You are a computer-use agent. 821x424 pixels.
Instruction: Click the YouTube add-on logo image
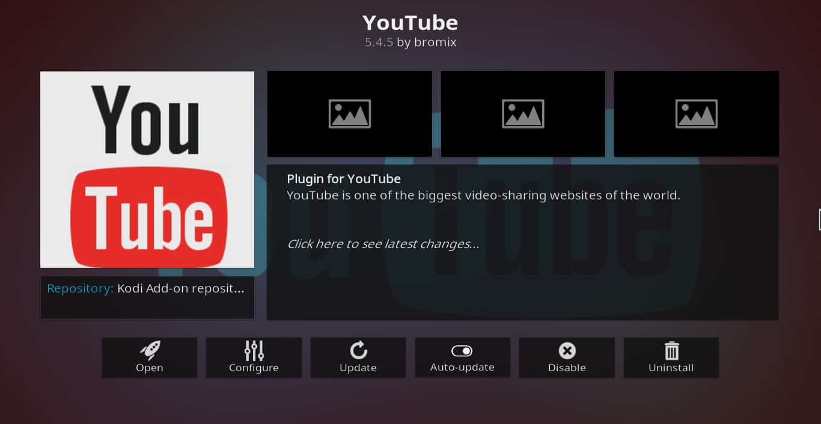pos(147,169)
